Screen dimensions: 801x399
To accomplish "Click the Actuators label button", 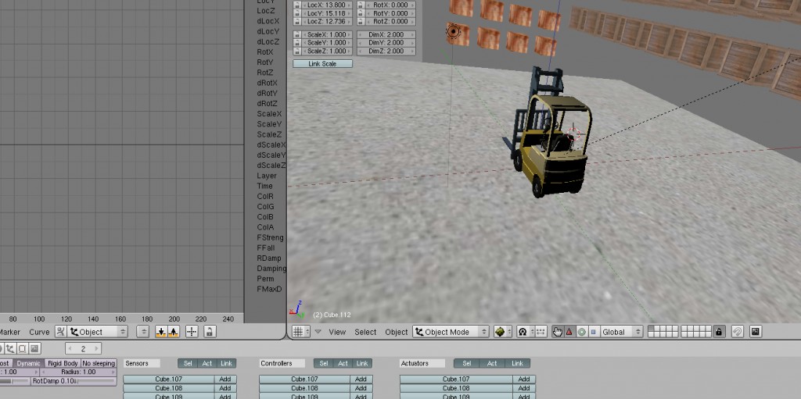I will pos(422,363).
